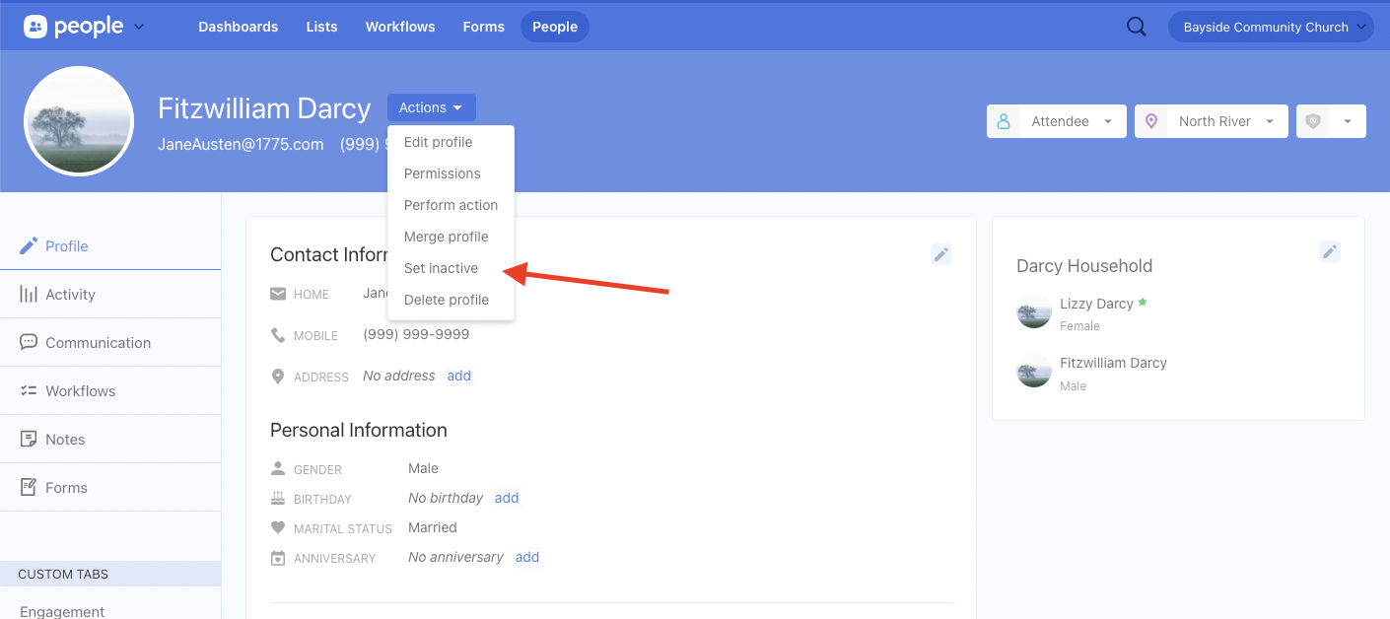Select Set inactive from Actions menu

coord(441,268)
